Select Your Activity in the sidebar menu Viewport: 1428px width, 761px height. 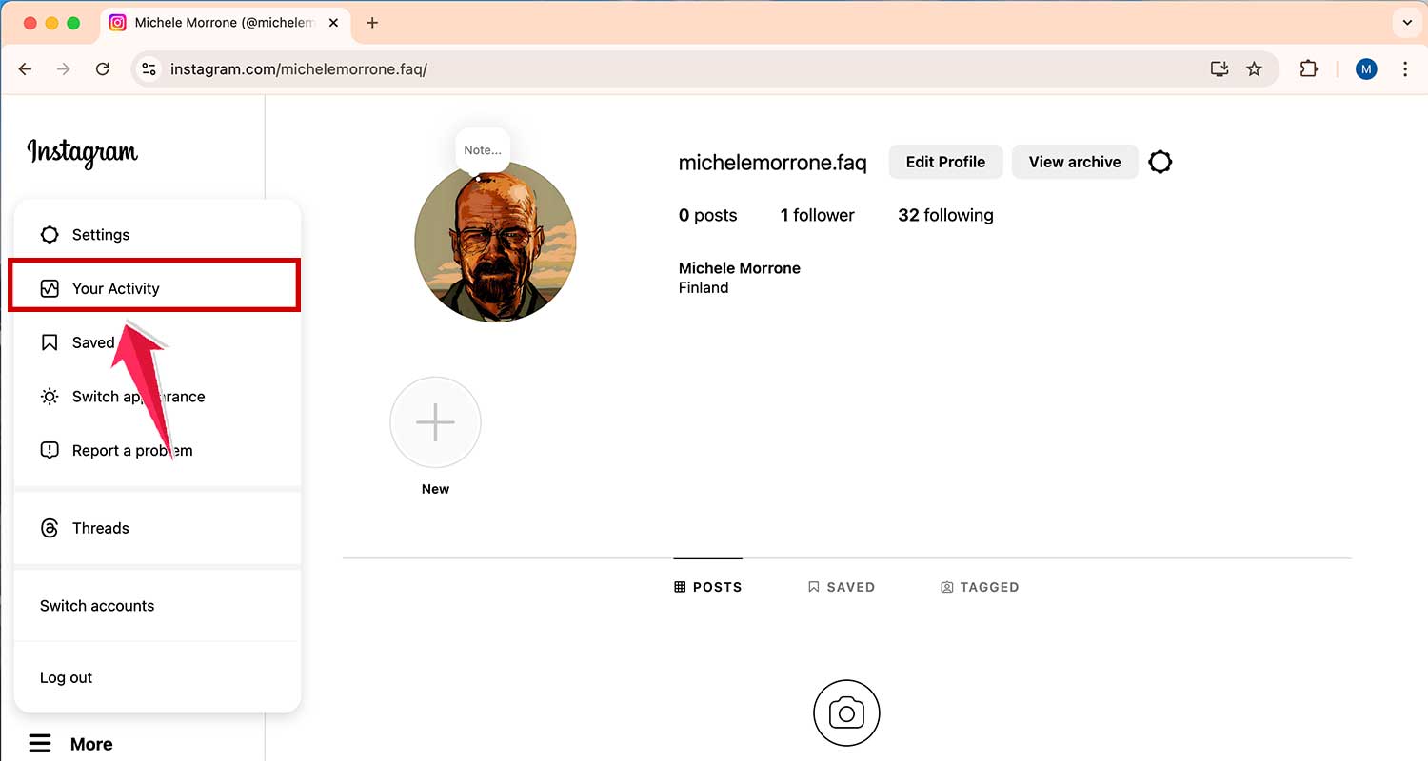pos(116,288)
